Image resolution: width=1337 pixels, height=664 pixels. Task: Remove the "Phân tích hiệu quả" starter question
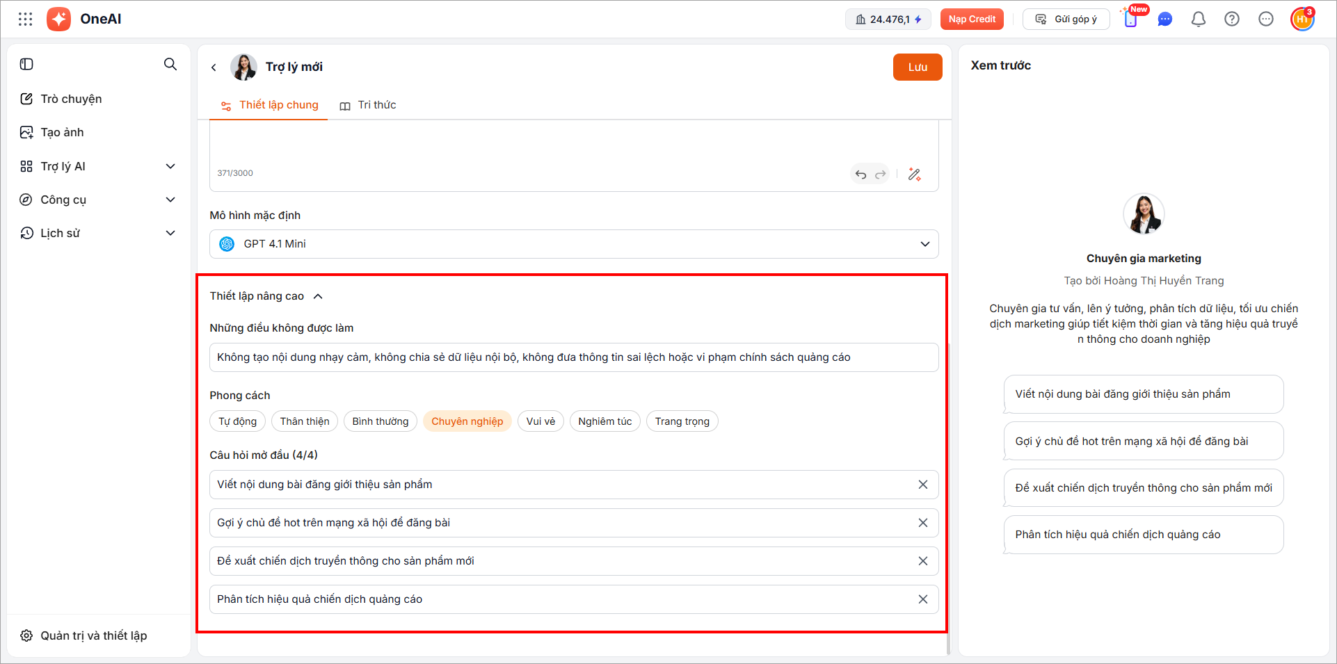tap(922, 599)
